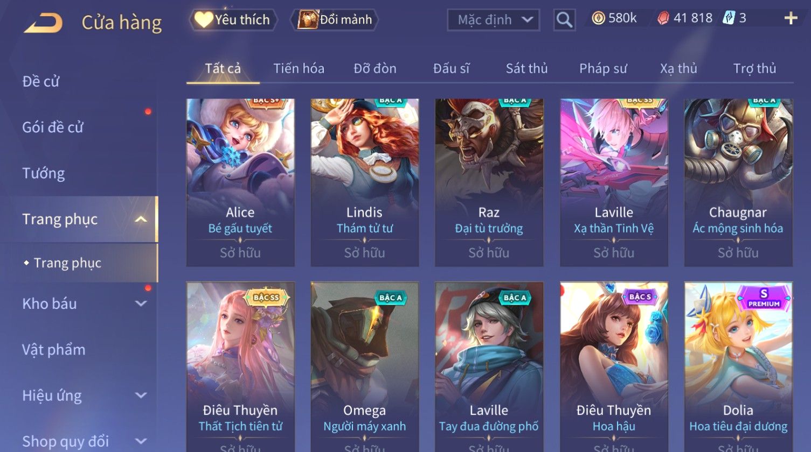The width and height of the screenshot is (811, 452).
Task: Expand the Hiệu ứng sidebar section
Action: click(141, 395)
